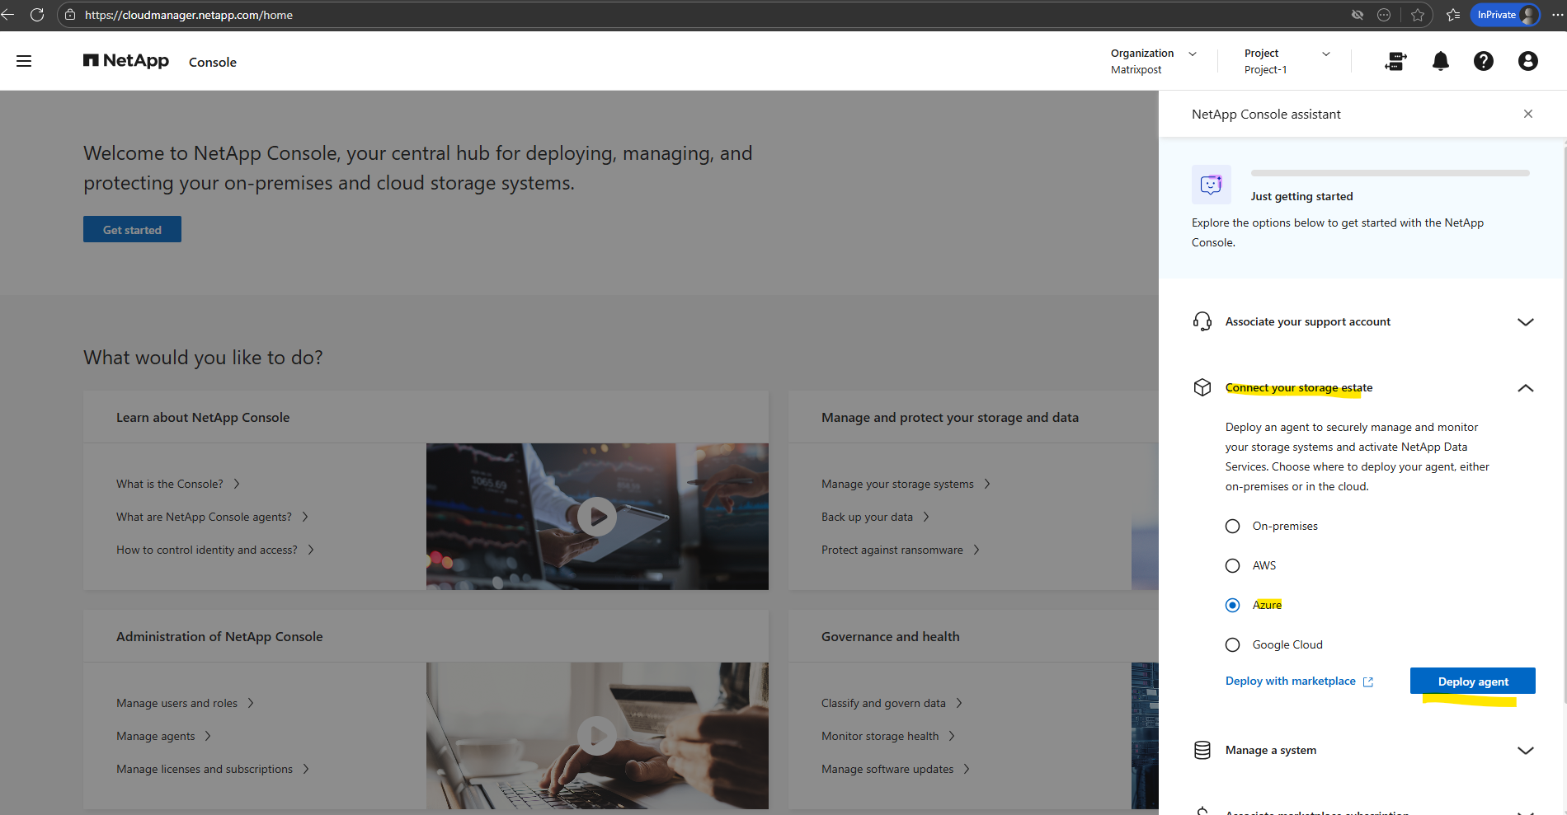Select the On-premises radio option
Viewport: 1567px width, 815px height.
pos(1232,526)
